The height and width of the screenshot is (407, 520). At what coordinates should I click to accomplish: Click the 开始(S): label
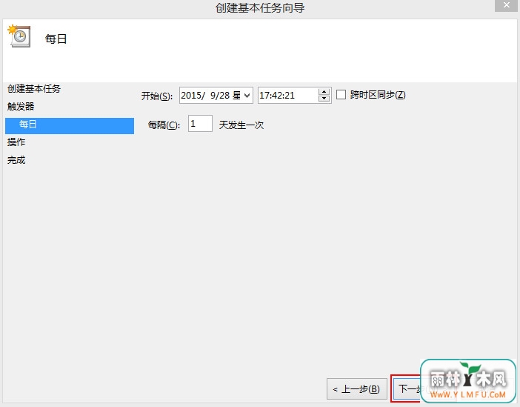(x=157, y=96)
